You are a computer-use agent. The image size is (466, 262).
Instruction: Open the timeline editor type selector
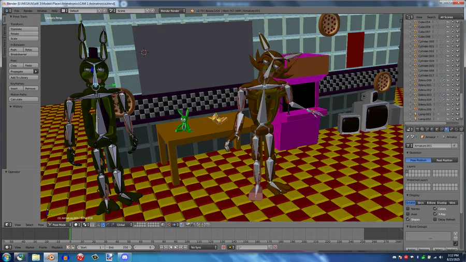click(x=7, y=247)
